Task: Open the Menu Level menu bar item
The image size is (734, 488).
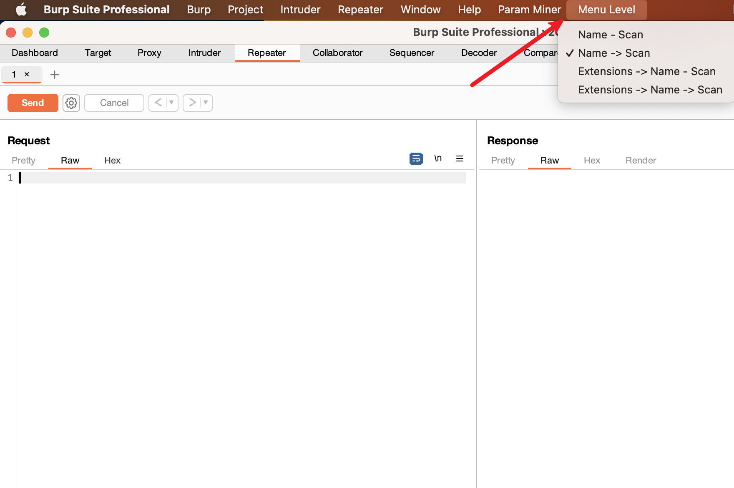Action: (606, 10)
